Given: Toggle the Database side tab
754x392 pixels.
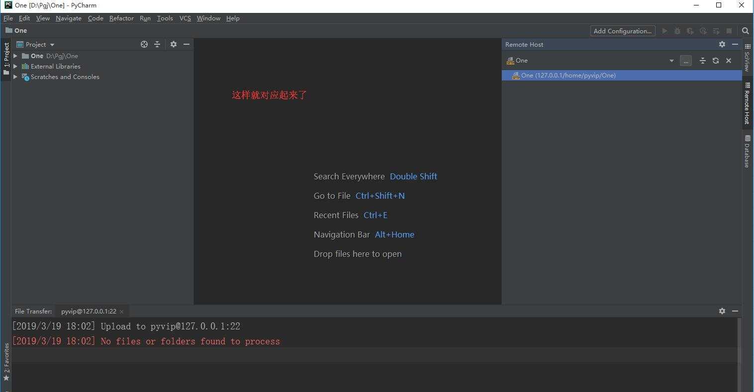Looking at the screenshot, I should [747, 152].
